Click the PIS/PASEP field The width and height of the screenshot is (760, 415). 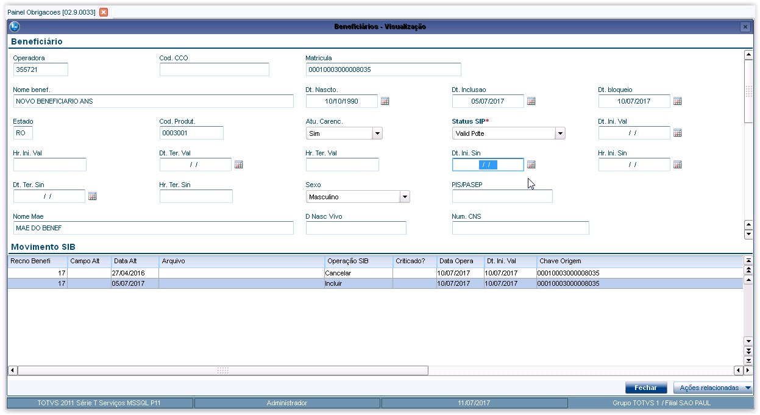click(502, 196)
